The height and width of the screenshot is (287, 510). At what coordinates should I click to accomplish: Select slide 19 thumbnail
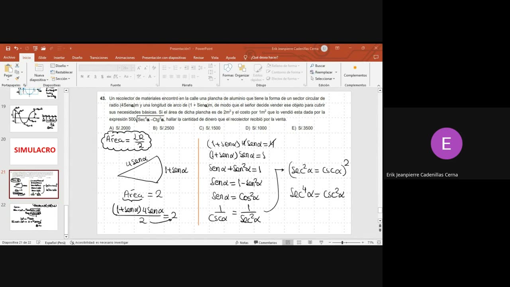coord(34,118)
